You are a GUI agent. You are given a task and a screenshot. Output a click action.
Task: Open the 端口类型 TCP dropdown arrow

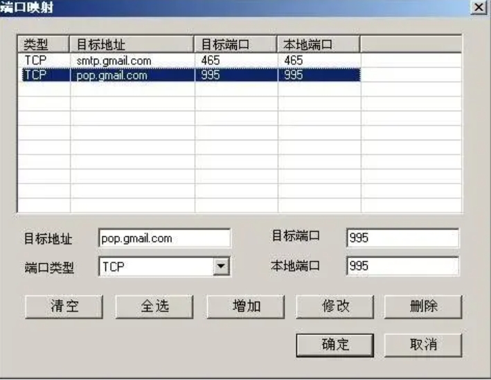click(x=222, y=266)
